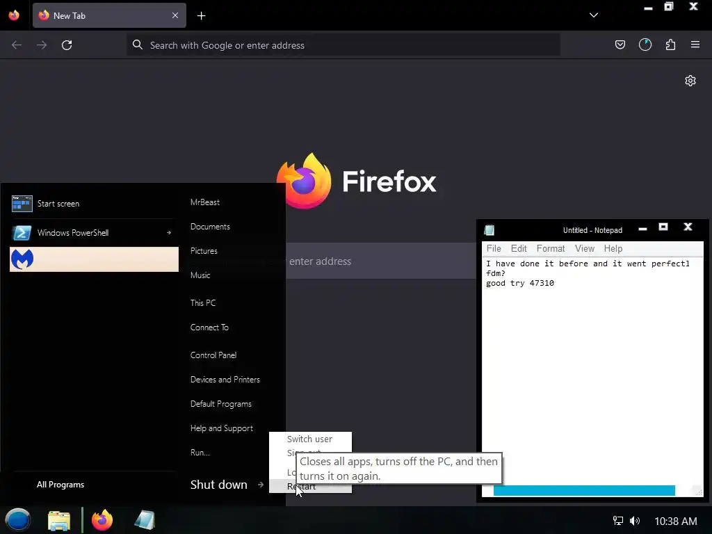Minimize the Notepad window
Image resolution: width=712 pixels, height=534 pixels.
tap(642, 228)
